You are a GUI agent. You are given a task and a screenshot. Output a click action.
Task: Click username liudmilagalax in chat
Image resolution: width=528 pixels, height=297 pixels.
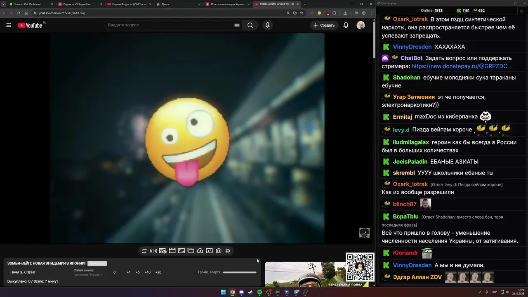tap(411, 142)
